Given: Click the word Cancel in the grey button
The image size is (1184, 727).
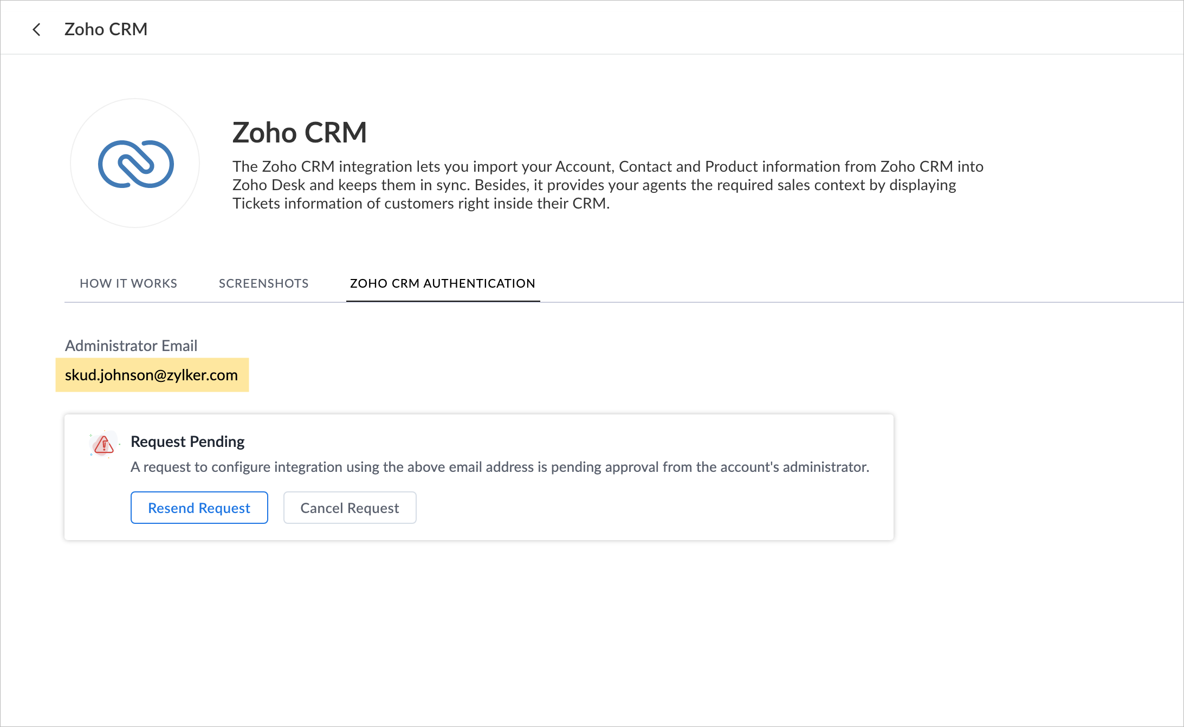Looking at the screenshot, I should (x=321, y=508).
